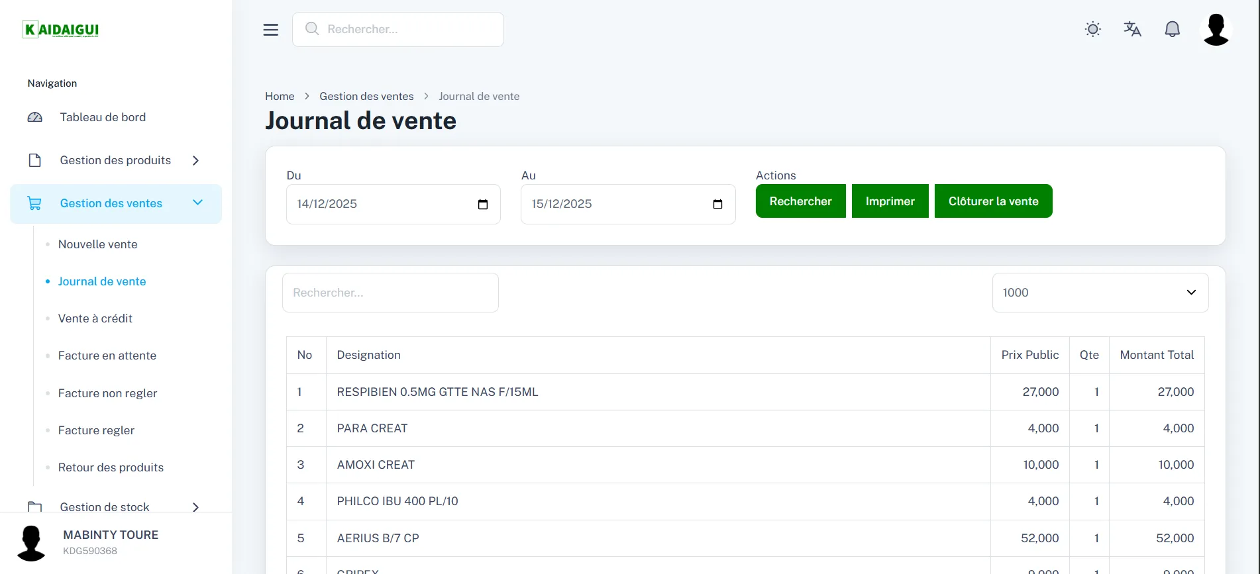Open the calendar picker for Au date

tap(717, 204)
